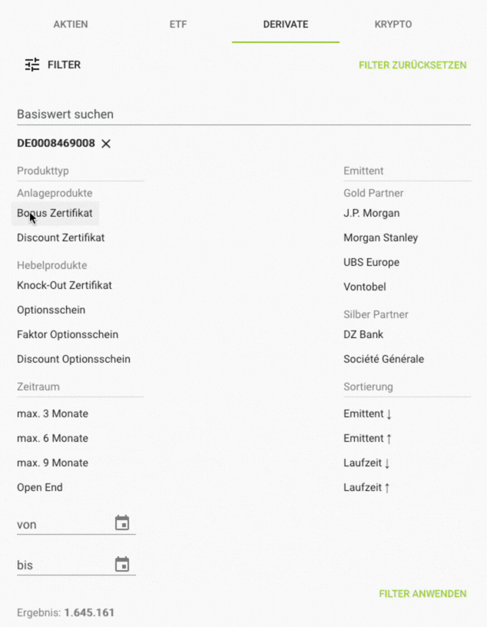Image resolution: width=487 pixels, height=627 pixels.
Task: Apply filters with Filter anwenden
Action: click(422, 594)
